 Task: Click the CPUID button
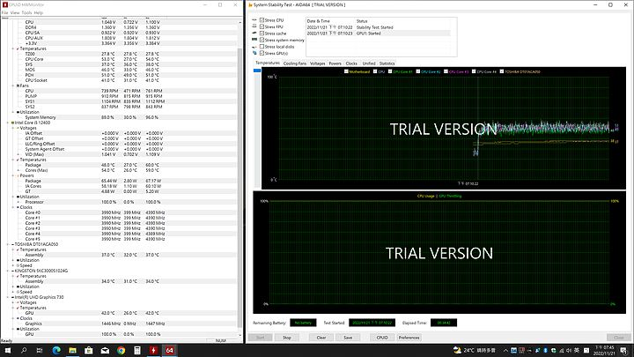(382, 338)
